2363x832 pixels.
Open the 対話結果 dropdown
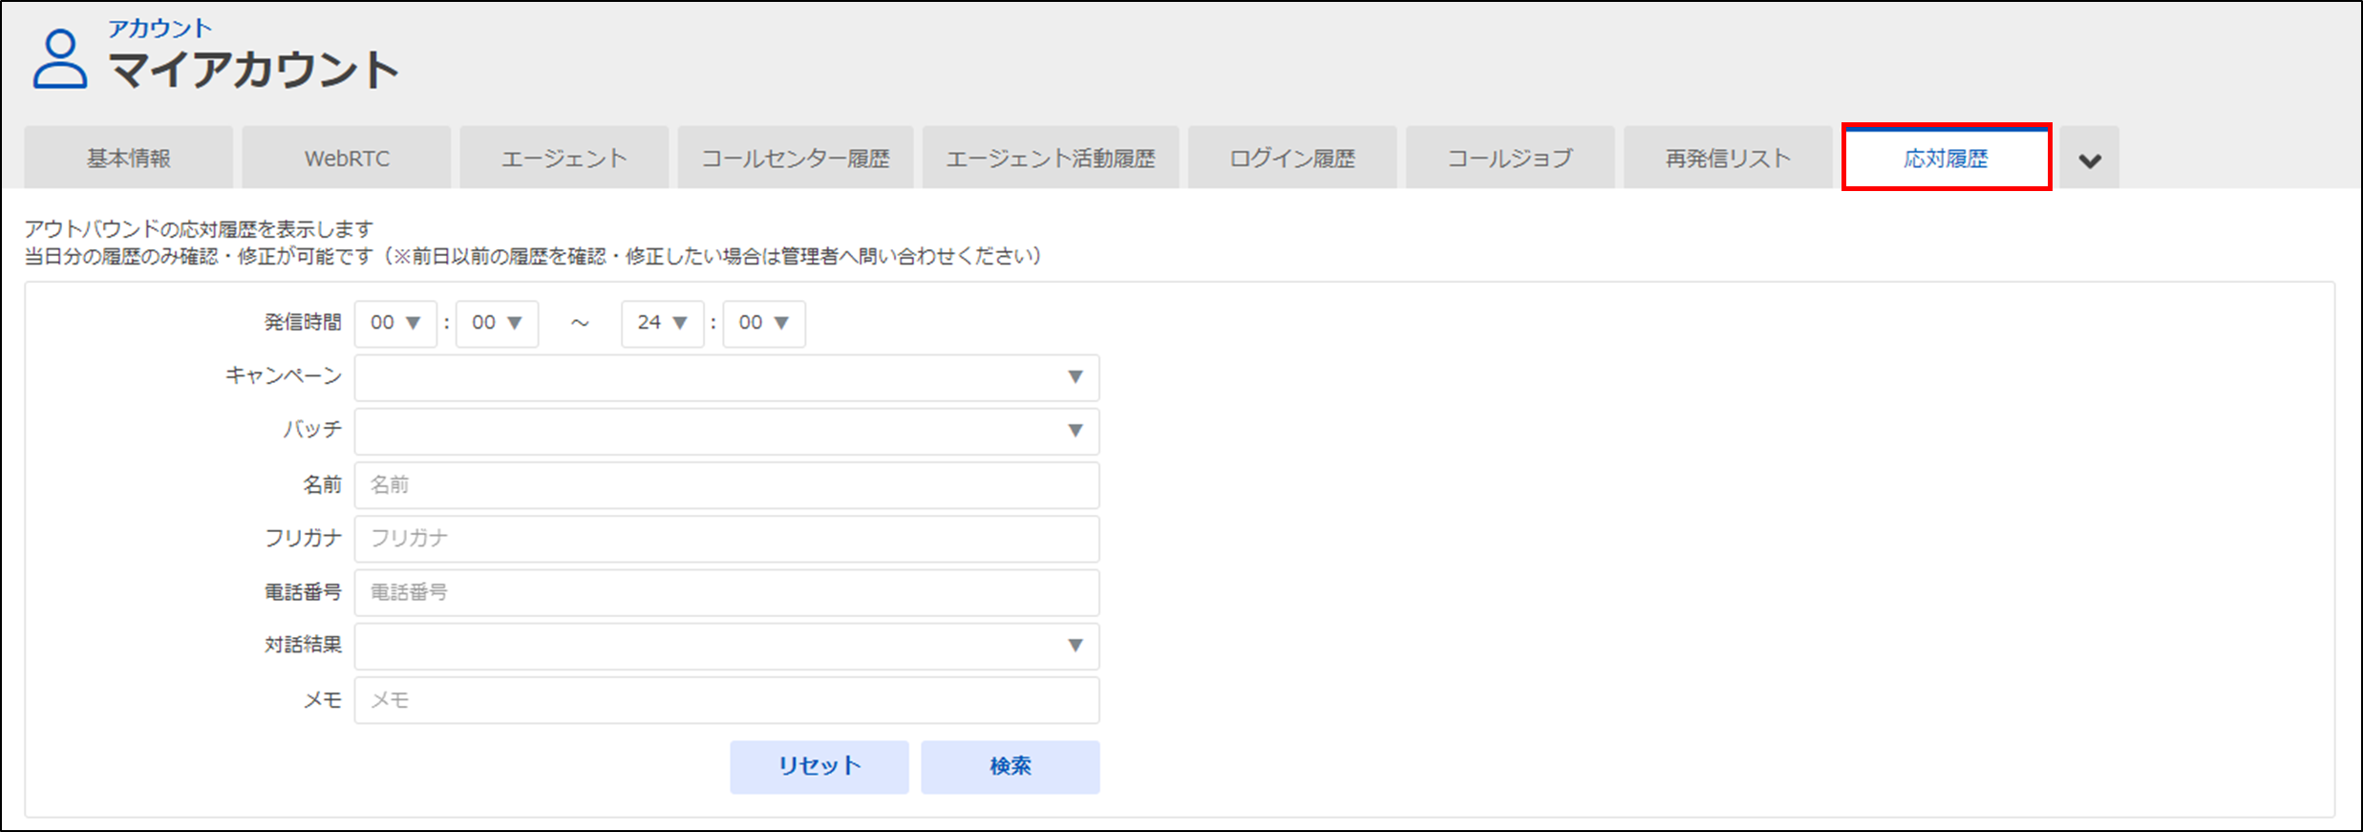click(x=726, y=646)
